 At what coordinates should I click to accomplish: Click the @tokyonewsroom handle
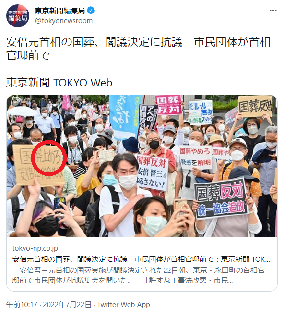(64, 21)
